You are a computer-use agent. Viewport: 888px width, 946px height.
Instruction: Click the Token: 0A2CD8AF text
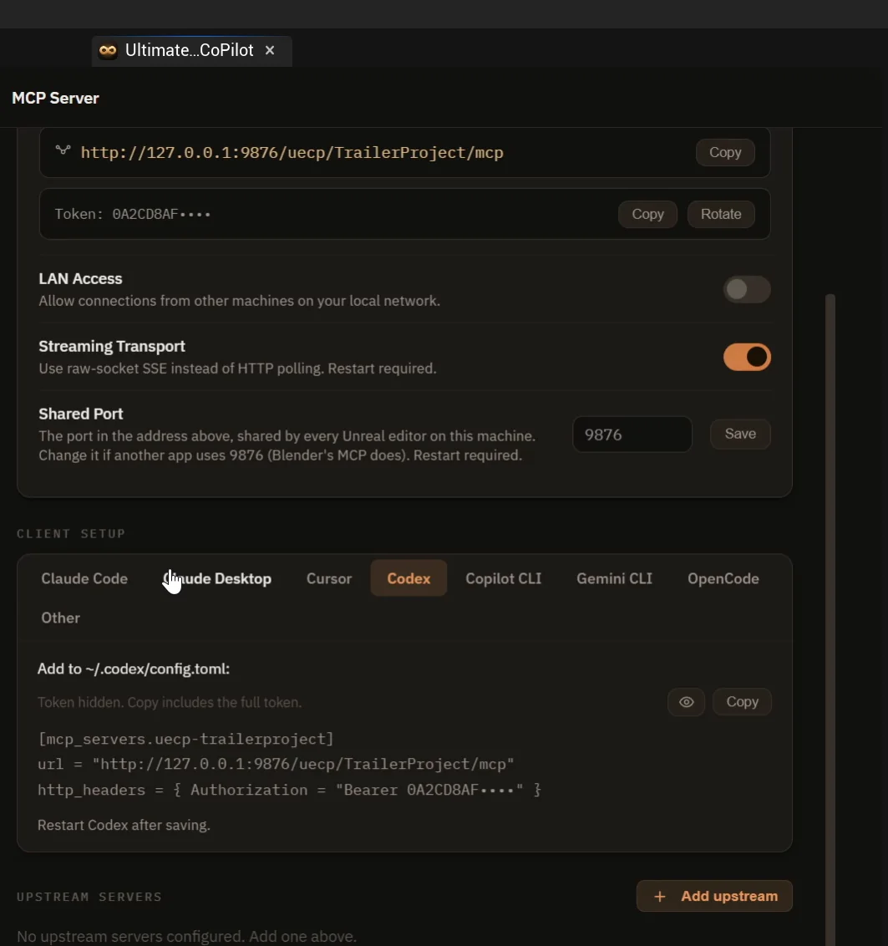click(132, 214)
